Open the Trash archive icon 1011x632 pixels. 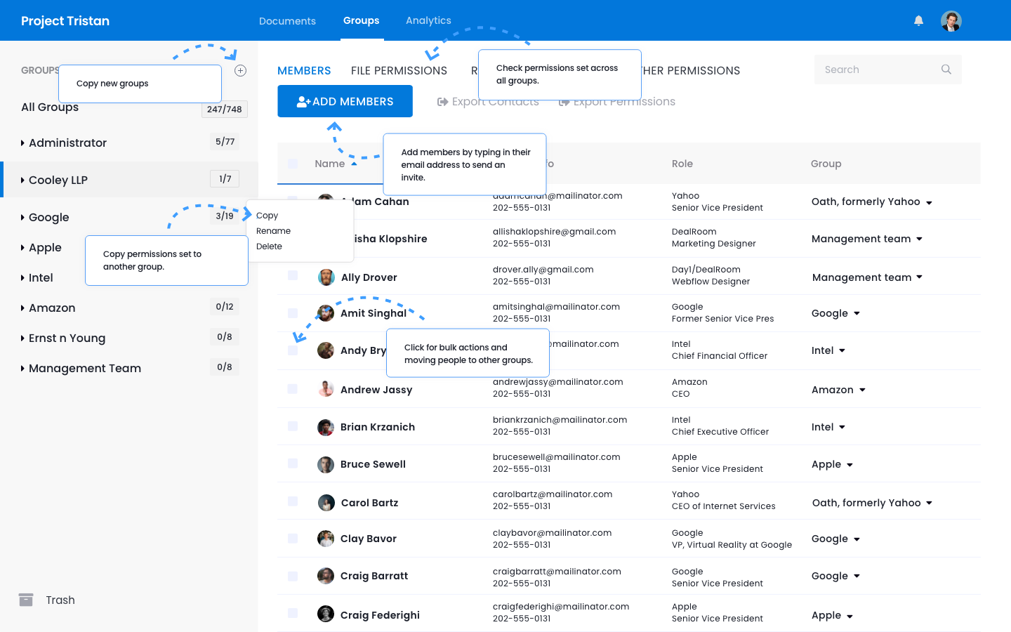coord(26,600)
